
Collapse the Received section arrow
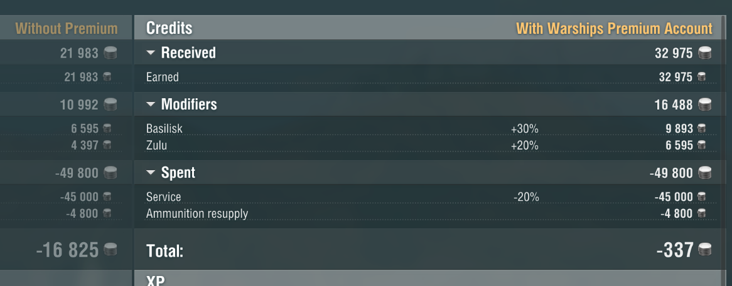coord(151,53)
